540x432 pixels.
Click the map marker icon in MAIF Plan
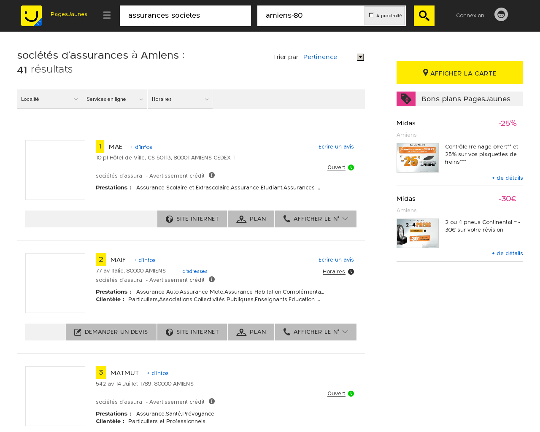tap(241, 332)
